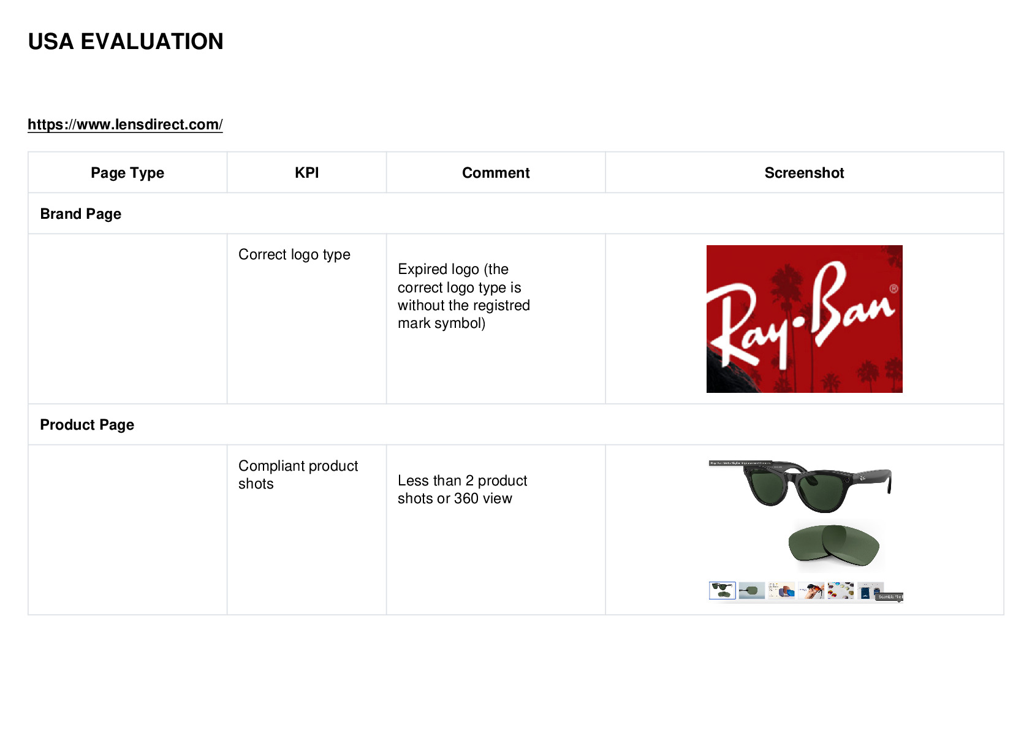Select the side-view lens thumbnail
The width and height of the screenshot is (1032, 730).
(x=752, y=590)
